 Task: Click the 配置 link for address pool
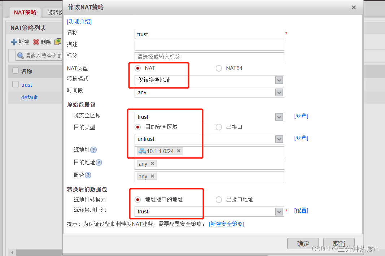[x=301, y=210]
